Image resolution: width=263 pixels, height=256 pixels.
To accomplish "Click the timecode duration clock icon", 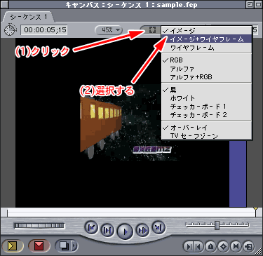I will click(11, 30).
